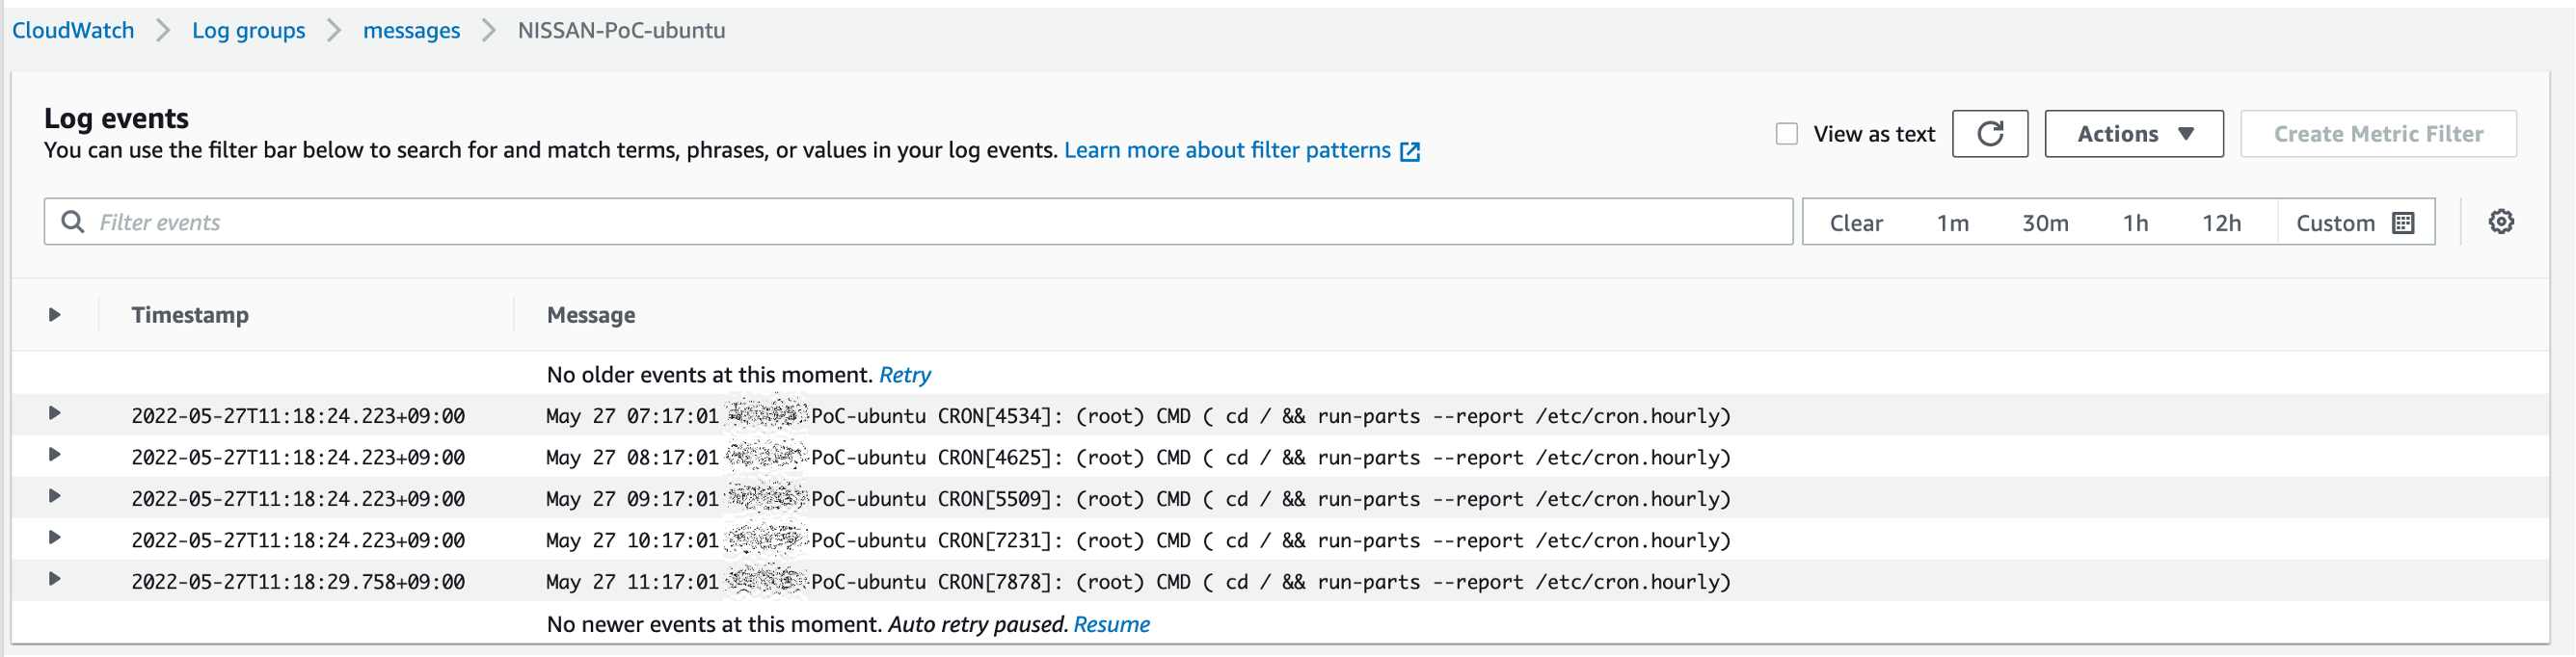Select the 12h time range
2576x657 pixels.
click(x=2221, y=223)
